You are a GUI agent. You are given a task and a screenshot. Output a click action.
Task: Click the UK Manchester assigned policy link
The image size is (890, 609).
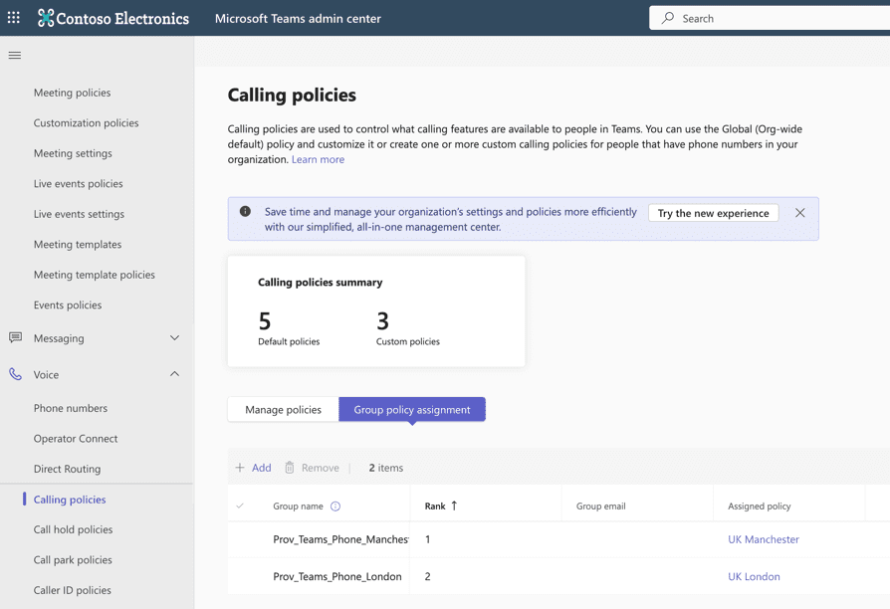click(x=764, y=539)
